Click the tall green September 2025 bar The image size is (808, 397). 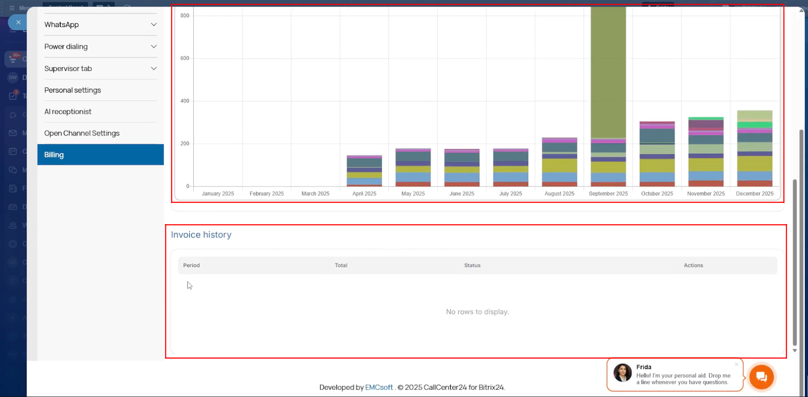pyautogui.click(x=608, y=70)
